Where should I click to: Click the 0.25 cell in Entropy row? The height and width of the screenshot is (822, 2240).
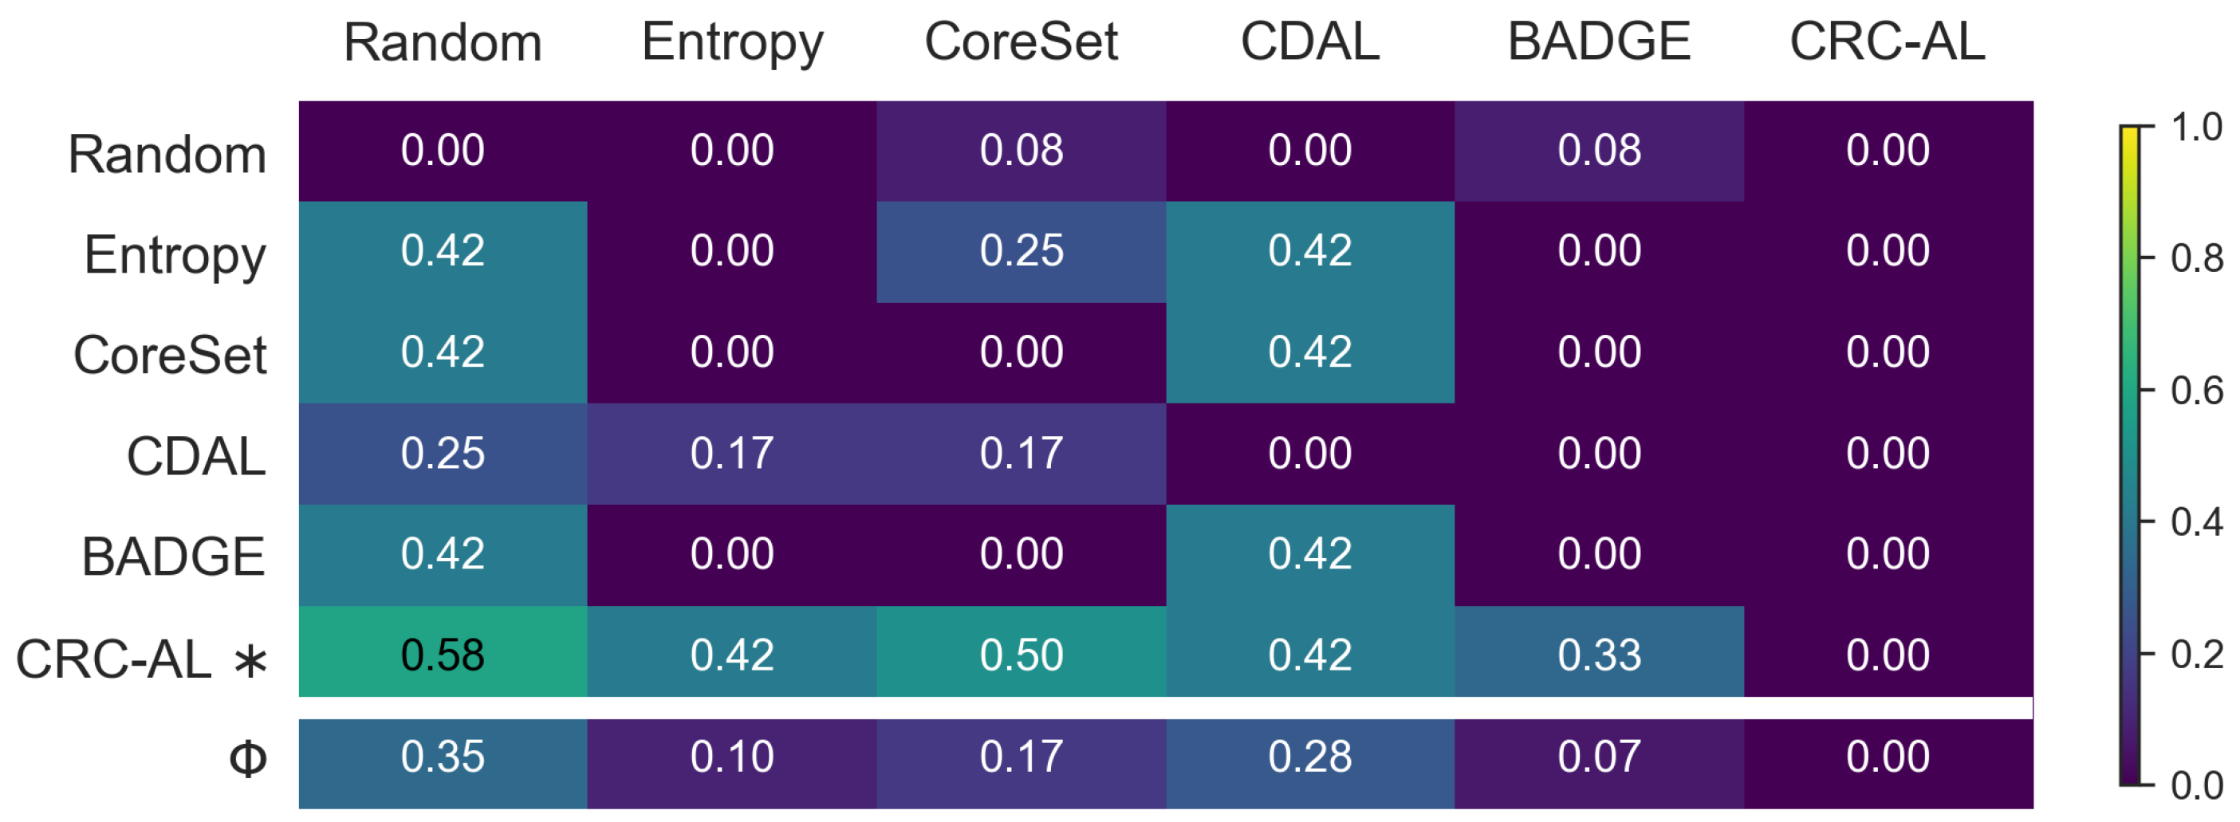tap(1021, 251)
